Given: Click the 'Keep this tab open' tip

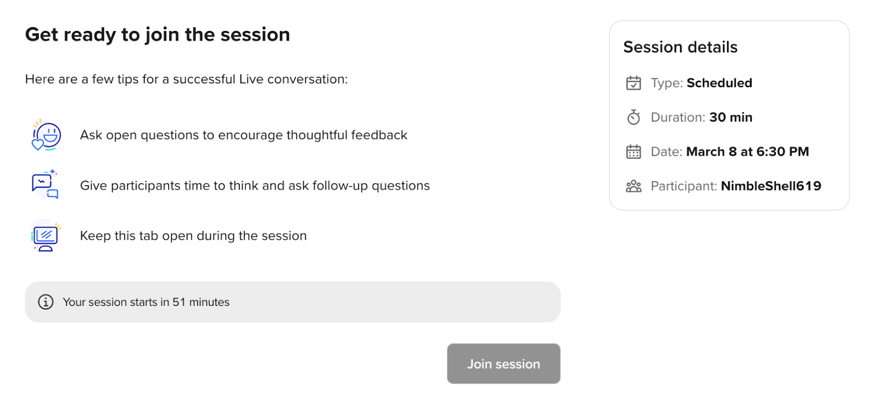Looking at the screenshot, I should click(x=193, y=236).
